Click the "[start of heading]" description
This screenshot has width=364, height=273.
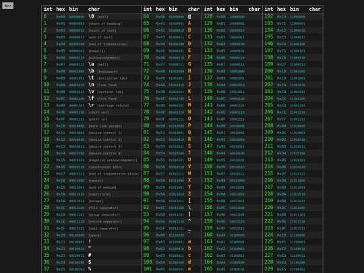tap(105, 24)
